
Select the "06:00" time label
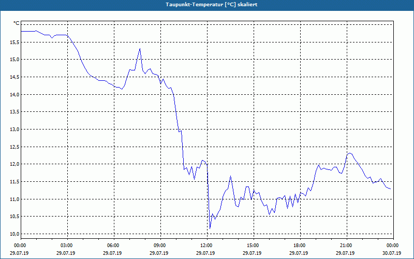[114, 246]
